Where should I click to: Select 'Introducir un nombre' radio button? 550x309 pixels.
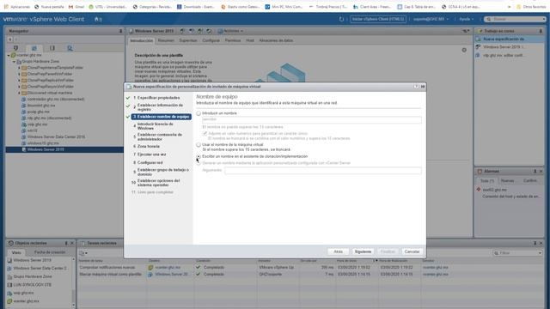tap(199, 113)
